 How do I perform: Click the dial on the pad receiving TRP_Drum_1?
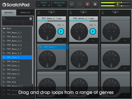click(47, 59)
